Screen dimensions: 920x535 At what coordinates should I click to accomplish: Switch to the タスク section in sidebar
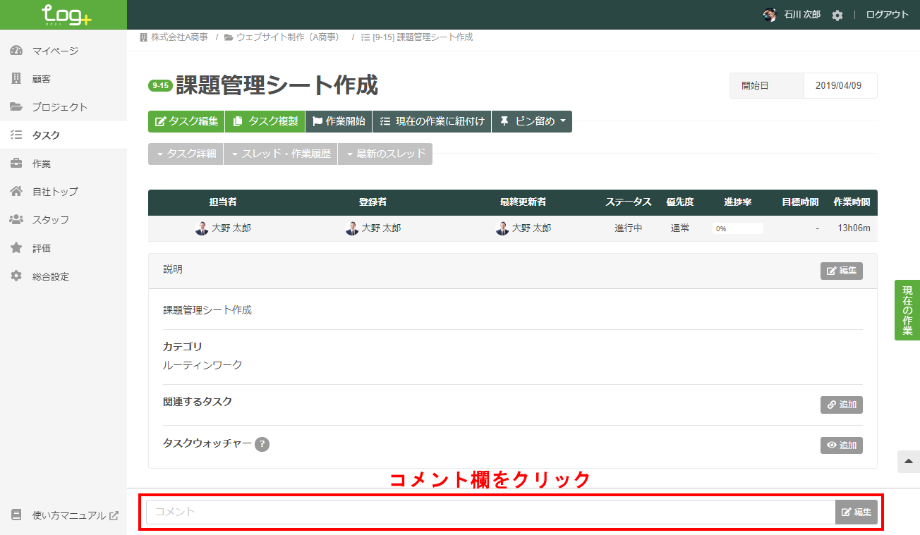(16, 135)
